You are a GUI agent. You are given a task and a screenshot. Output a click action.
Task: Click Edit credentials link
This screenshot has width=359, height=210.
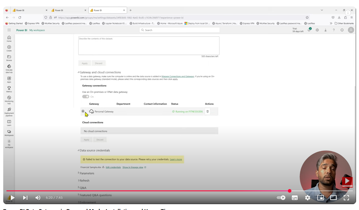pos(113,167)
